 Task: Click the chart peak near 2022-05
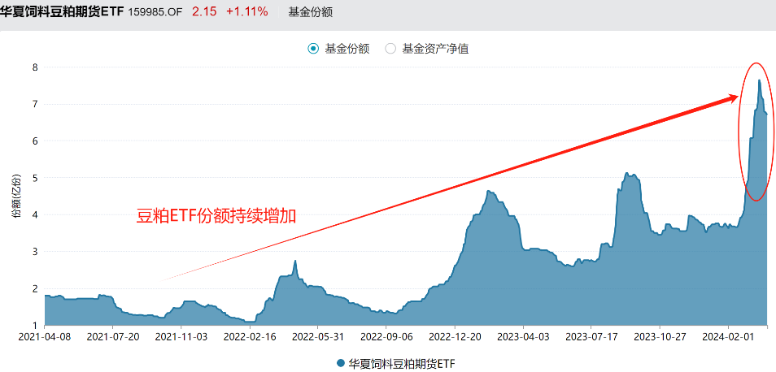click(295, 261)
